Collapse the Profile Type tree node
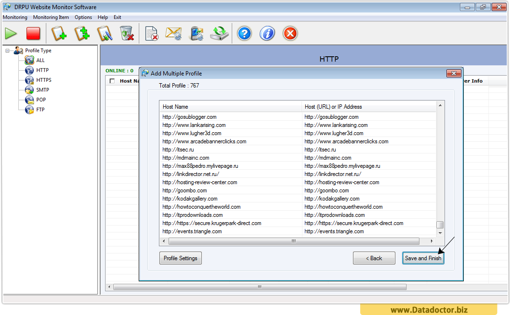Image resolution: width=510 pixels, height=315 pixels. 8,50
